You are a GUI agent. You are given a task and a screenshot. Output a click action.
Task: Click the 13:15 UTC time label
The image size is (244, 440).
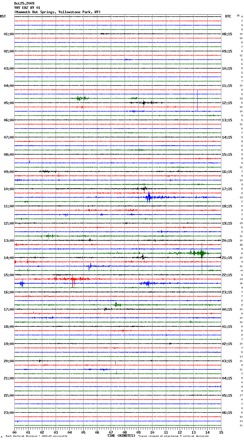coord(227,120)
